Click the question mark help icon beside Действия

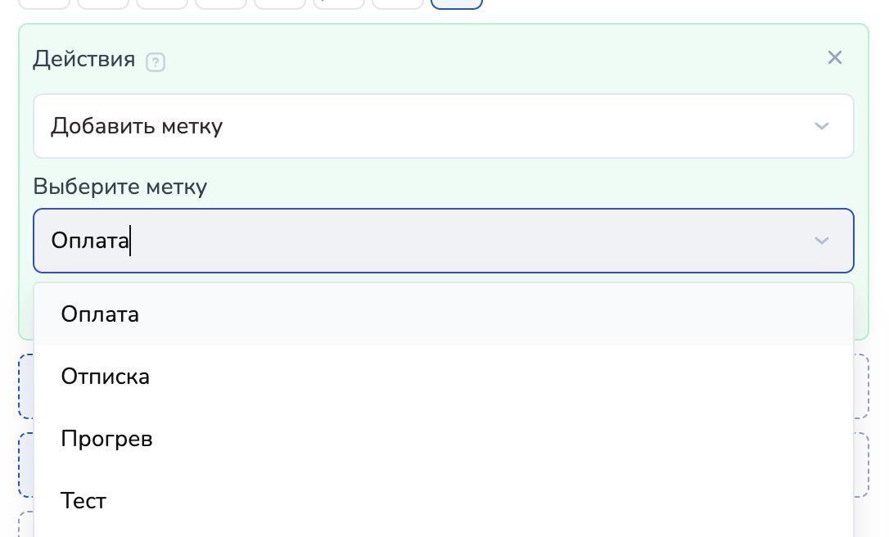(156, 62)
